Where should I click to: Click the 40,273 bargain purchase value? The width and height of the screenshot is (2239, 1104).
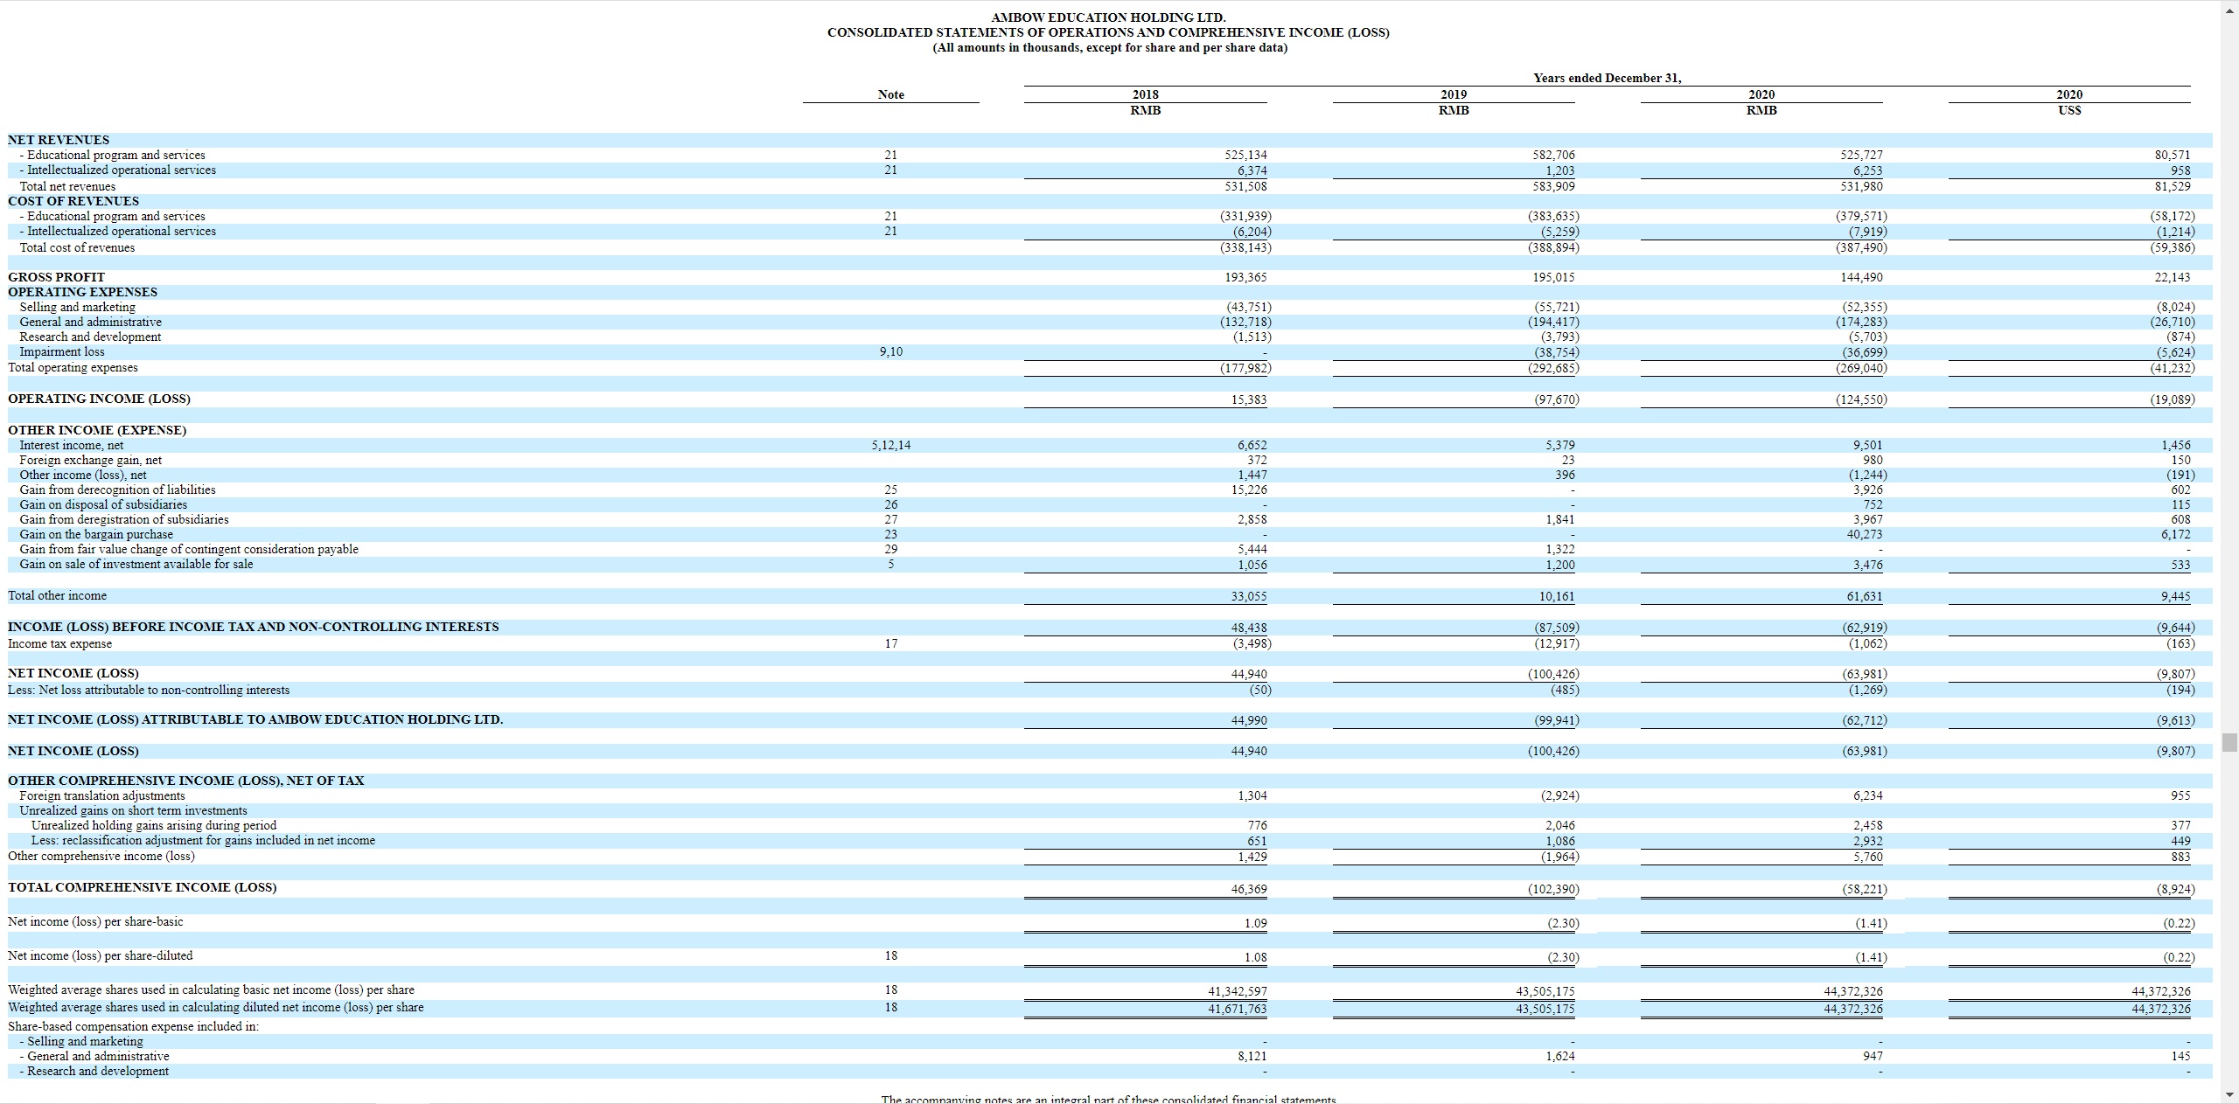pyautogui.click(x=1864, y=534)
